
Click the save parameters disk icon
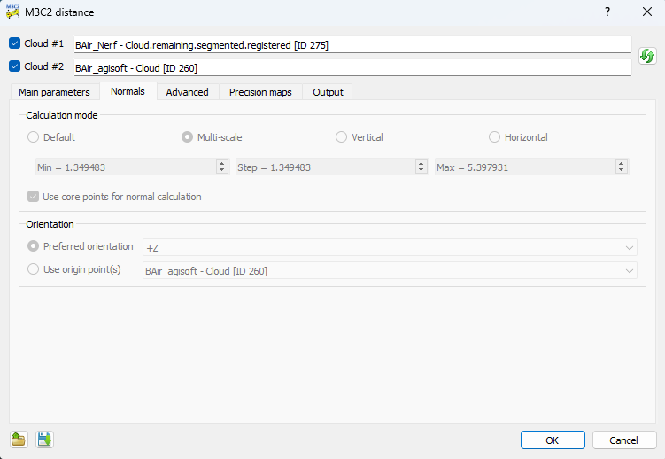tap(44, 440)
